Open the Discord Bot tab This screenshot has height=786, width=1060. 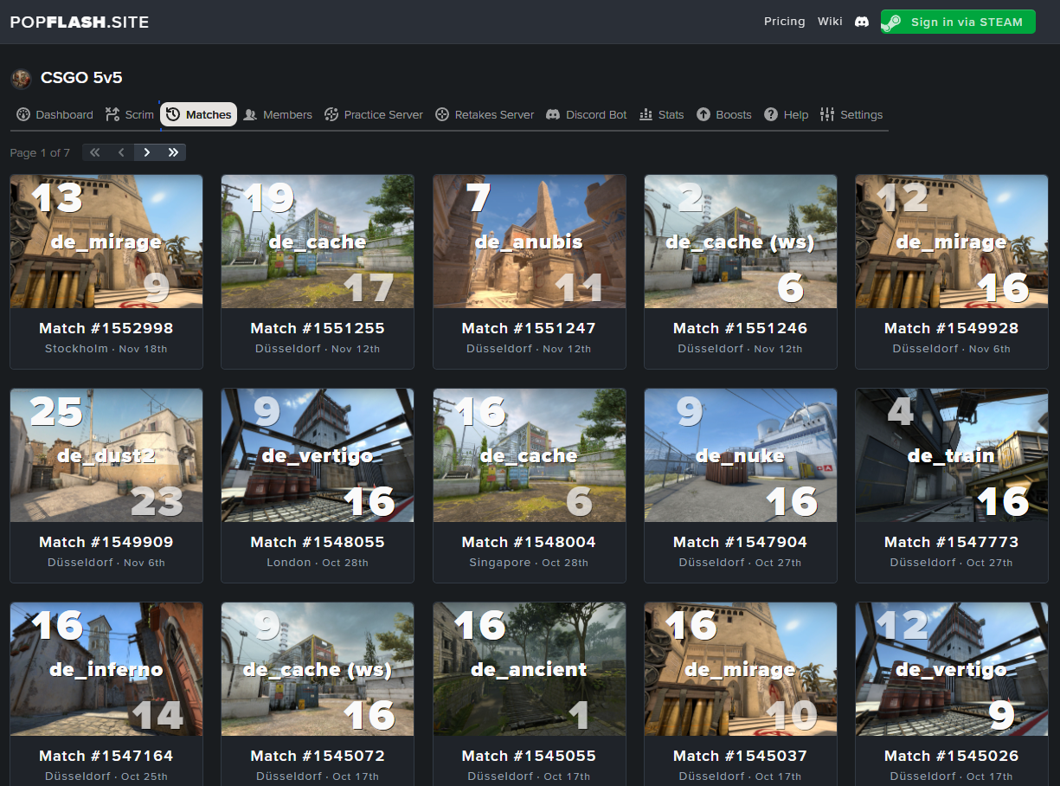tap(586, 114)
